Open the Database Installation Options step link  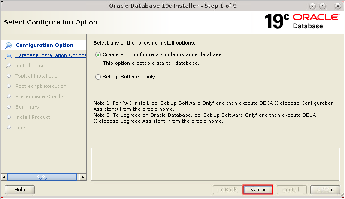(51, 55)
